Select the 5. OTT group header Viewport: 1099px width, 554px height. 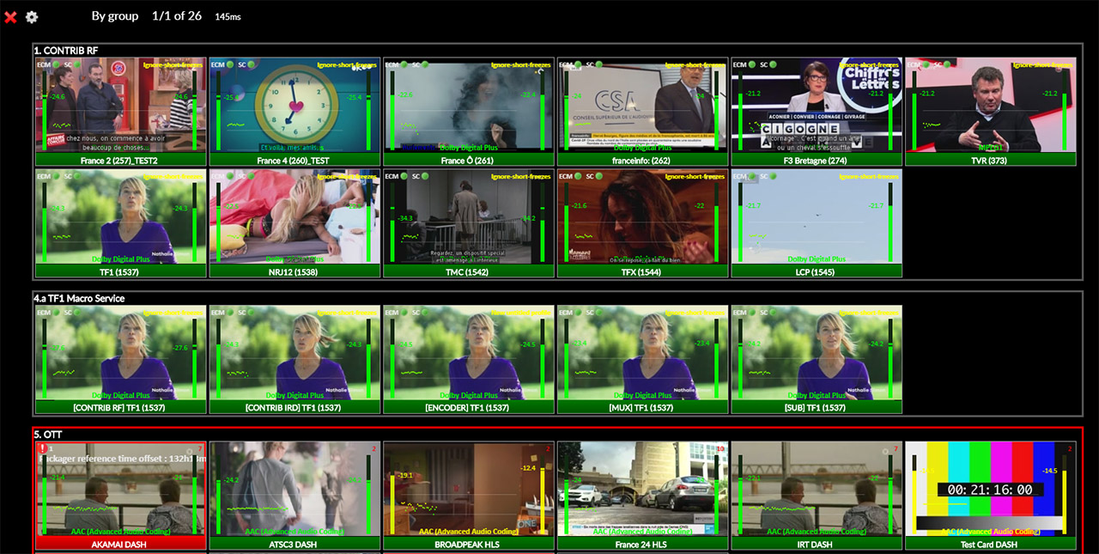(x=48, y=435)
